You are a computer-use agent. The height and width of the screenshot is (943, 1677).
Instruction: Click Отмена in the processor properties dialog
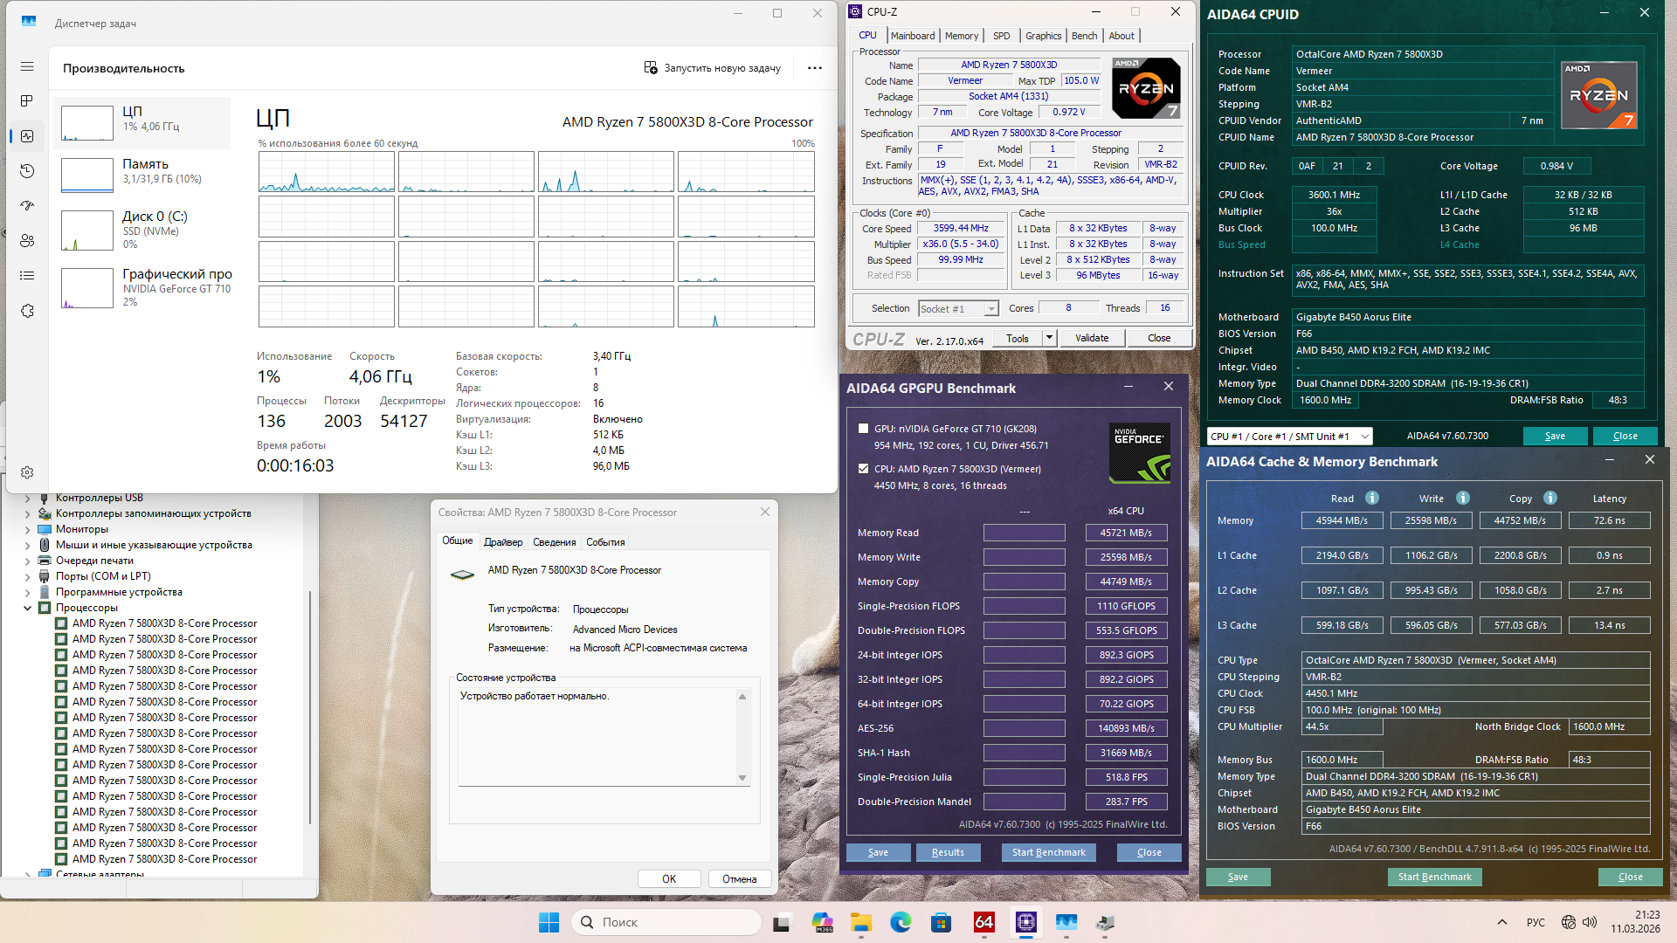pos(739,879)
